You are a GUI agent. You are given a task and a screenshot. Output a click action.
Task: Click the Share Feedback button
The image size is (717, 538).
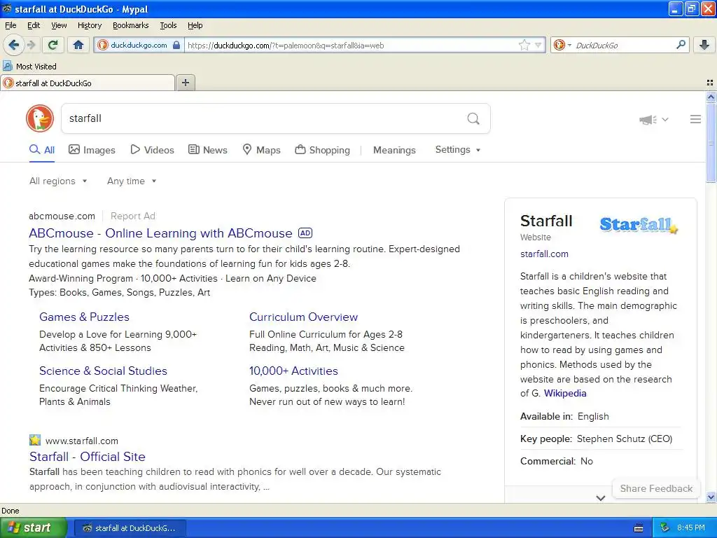click(x=656, y=488)
